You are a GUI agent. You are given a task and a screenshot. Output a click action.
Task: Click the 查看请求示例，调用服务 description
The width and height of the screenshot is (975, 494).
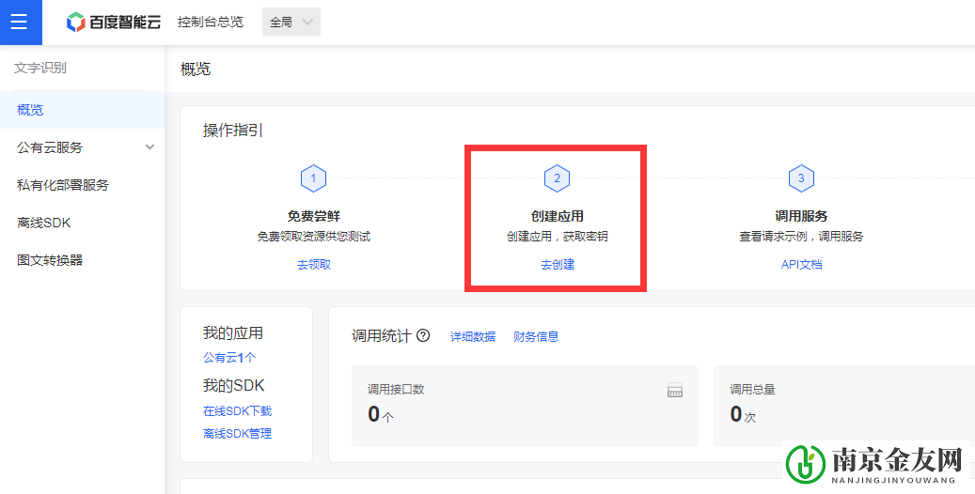pyautogui.click(x=801, y=237)
